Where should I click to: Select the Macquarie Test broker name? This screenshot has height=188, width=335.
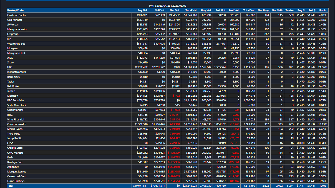point(16,53)
